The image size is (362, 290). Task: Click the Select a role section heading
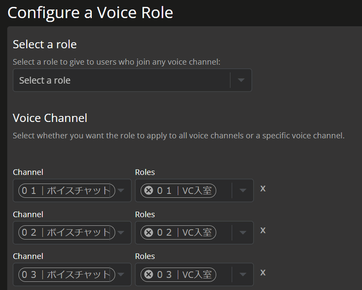pyautogui.click(x=45, y=44)
